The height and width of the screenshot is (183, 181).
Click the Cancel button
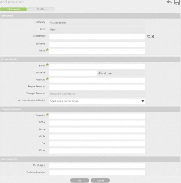tap(100, 181)
